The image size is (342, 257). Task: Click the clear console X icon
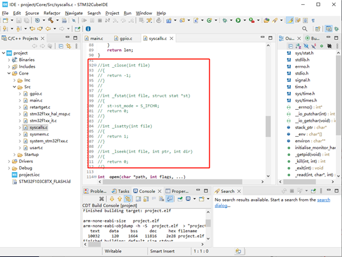point(101,198)
